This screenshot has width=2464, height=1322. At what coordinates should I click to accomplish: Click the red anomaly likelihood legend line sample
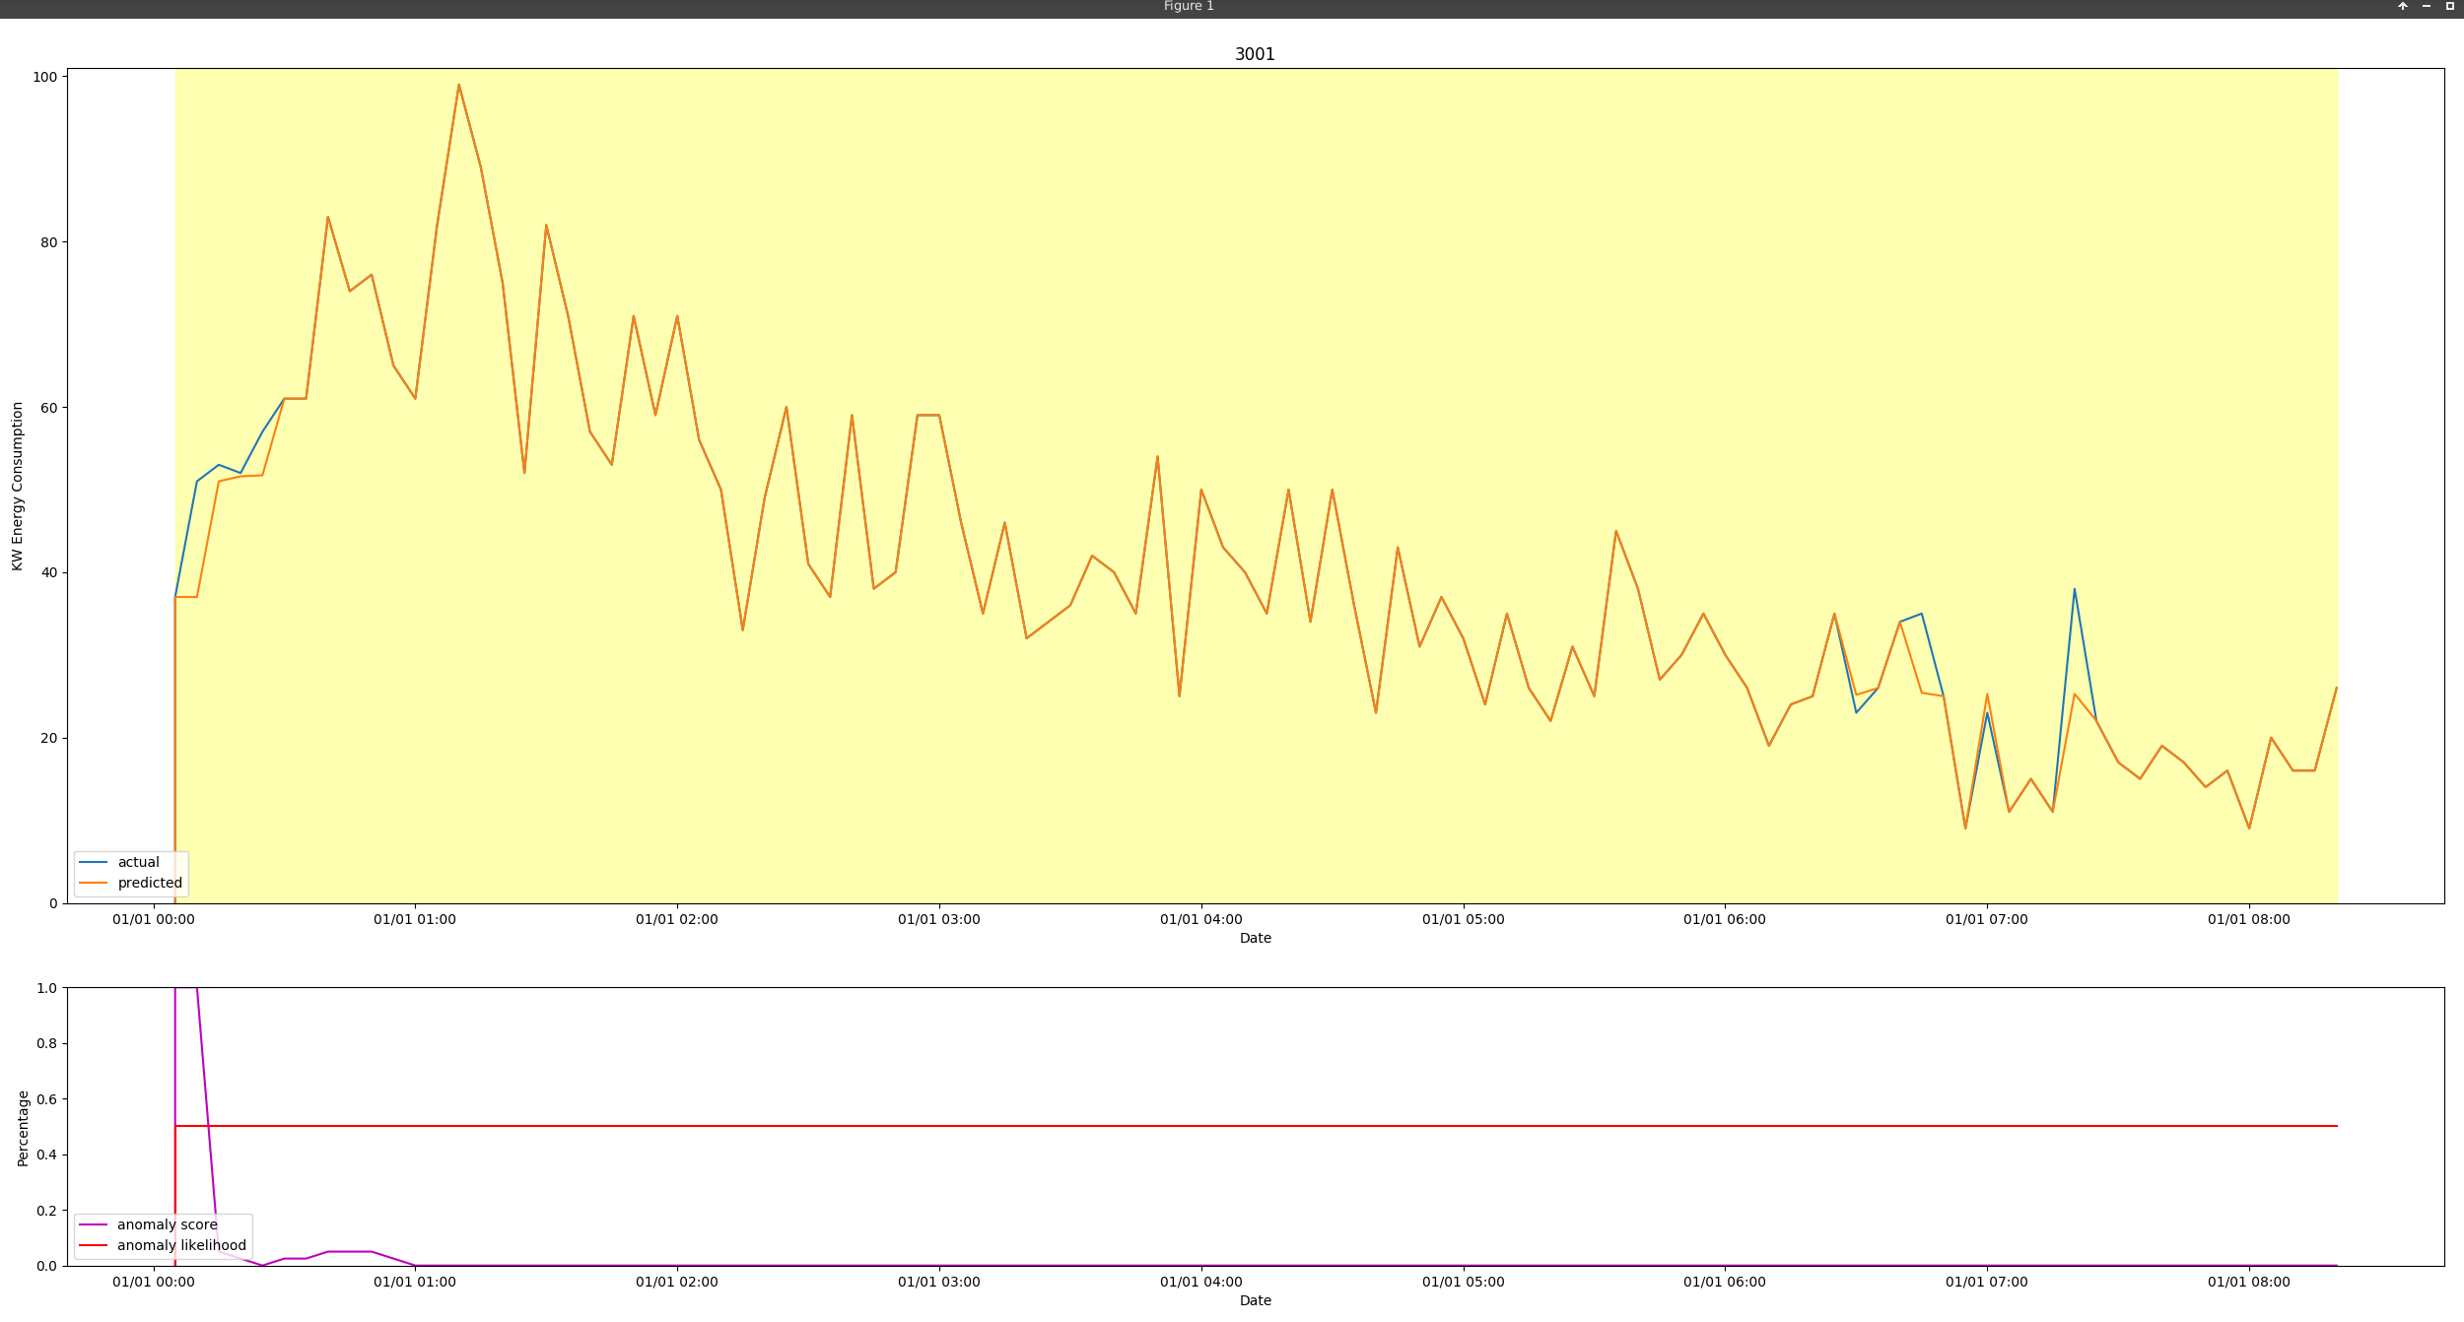click(94, 1245)
